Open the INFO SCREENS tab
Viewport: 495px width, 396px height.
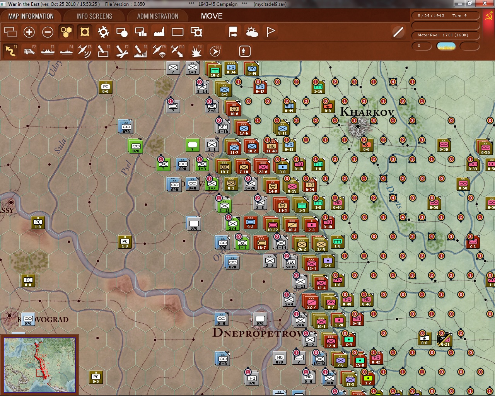(94, 16)
